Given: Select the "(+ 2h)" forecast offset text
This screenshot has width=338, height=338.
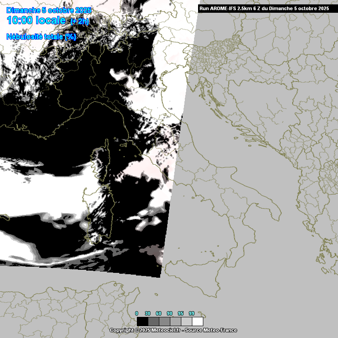Looking at the screenshot, I should pyautogui.click(x=80, y=22).
